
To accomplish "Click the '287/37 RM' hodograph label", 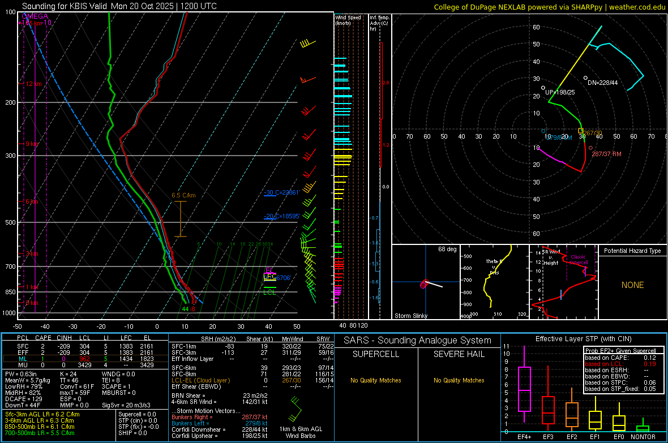I will (x=606, y=154).
